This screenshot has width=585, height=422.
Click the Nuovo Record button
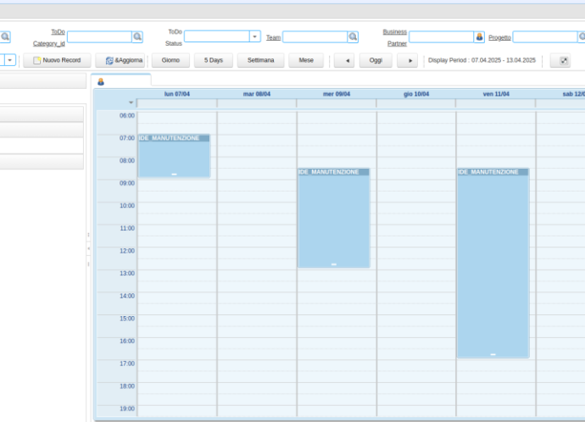(57, 61)
